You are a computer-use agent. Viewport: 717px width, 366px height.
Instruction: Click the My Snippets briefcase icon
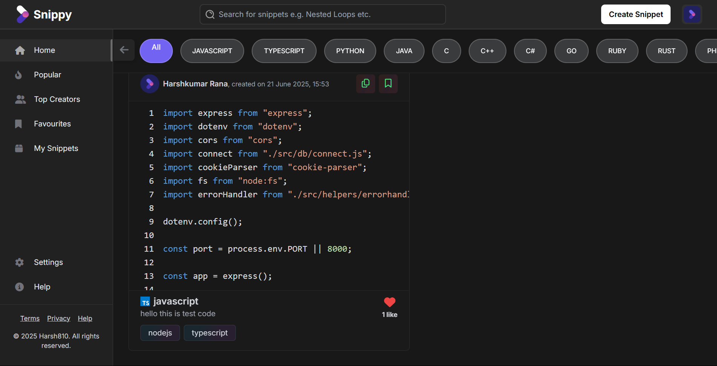(x=19, y=148)
